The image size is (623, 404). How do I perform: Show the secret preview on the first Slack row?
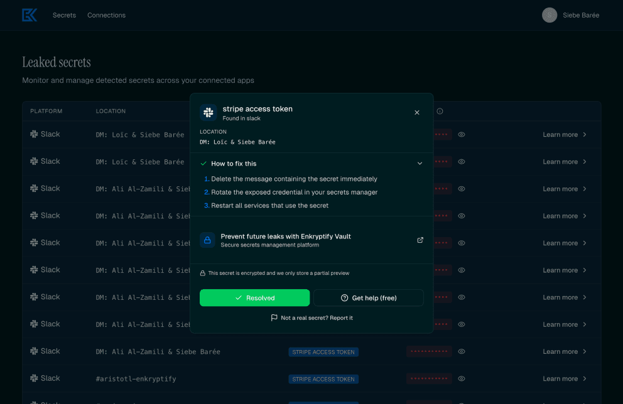coord(462,134)
